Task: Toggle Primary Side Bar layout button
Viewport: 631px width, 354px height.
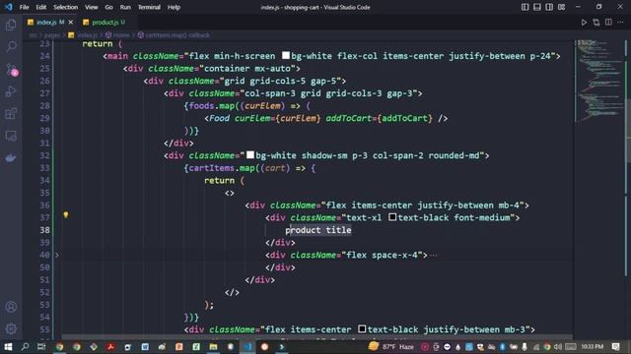Action: [525, 7]
